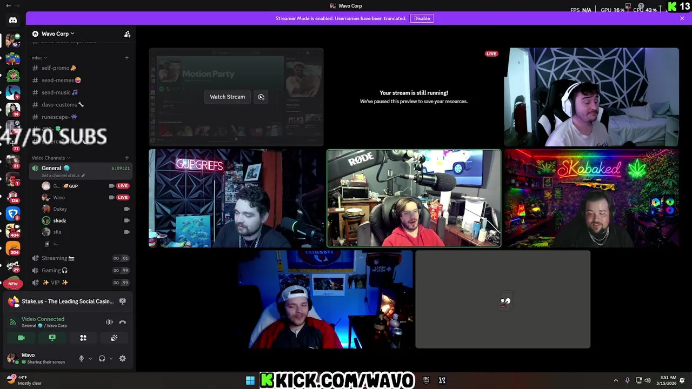Open noise suppression waveform icon
Screen dimensions: 692x389
(x=110, y=322)
